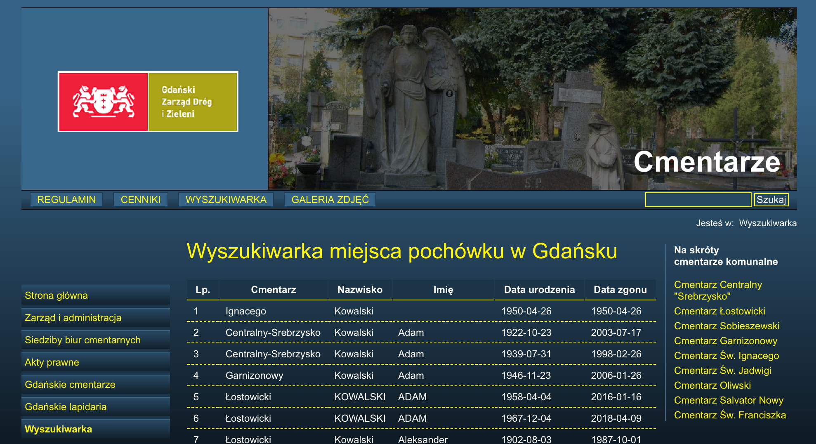This screenshot has width=816, height=444.
Task: Browse Gdańskie cmentarze
Action: click(x=71, y=384)
